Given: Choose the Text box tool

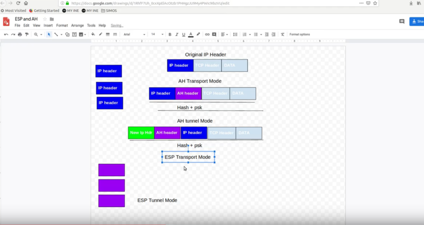Looking at the screenshot, I should [74, 35].
